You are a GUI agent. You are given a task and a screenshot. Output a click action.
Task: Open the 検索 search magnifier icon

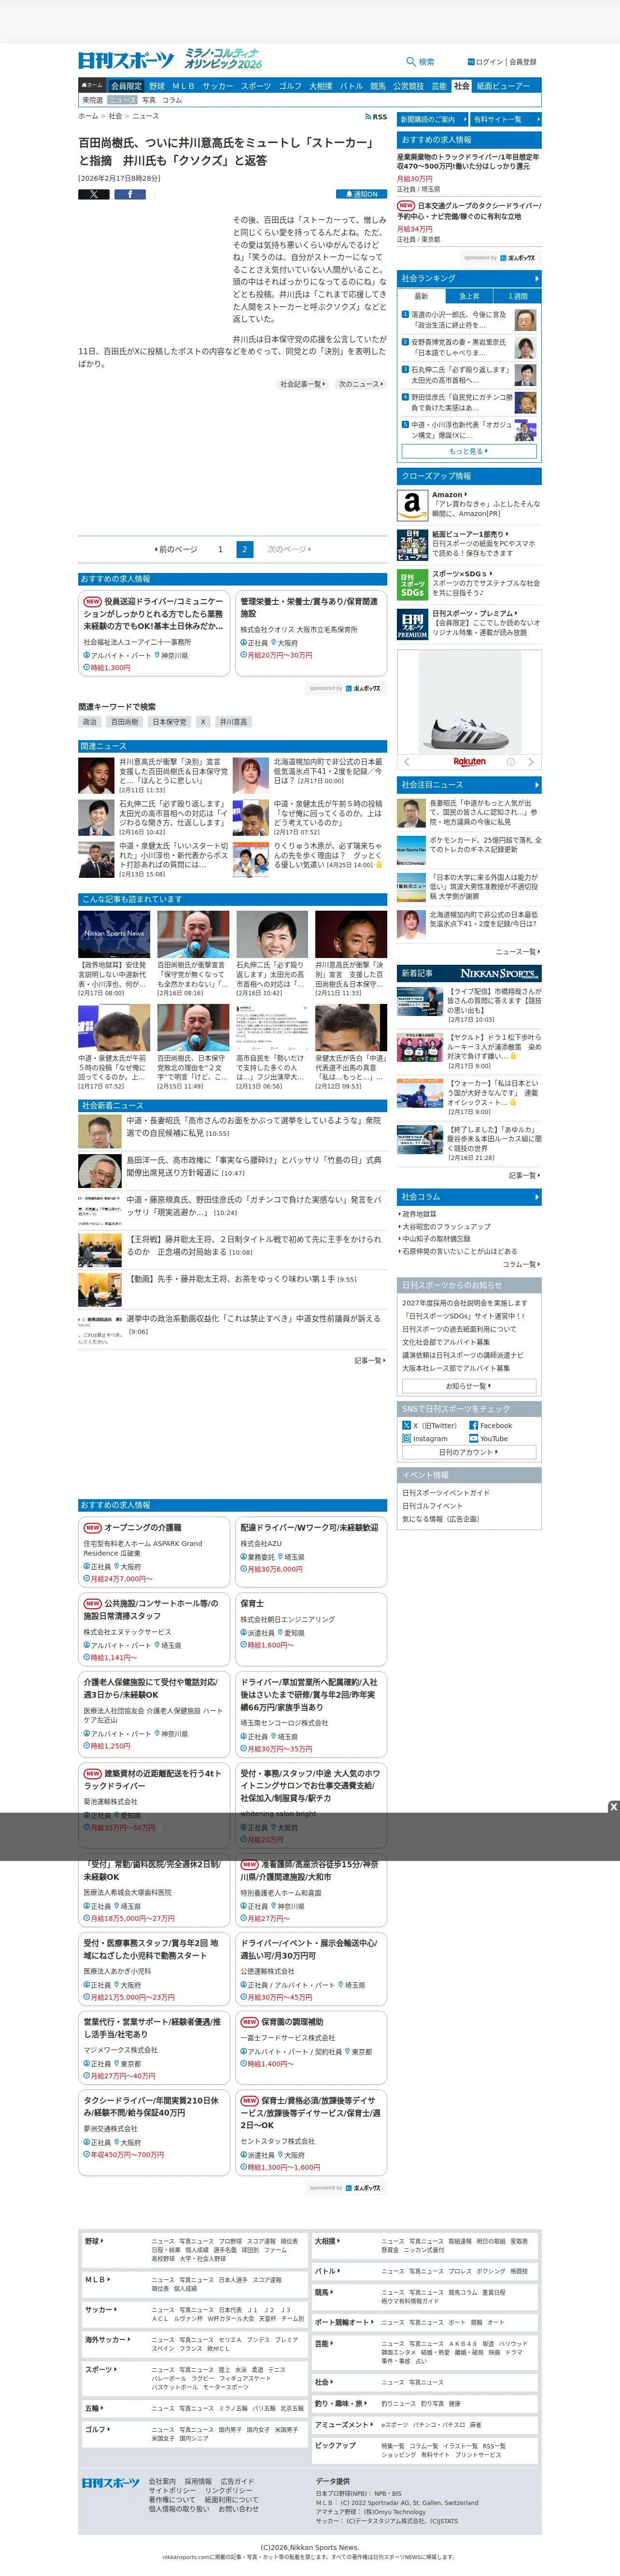411,62
